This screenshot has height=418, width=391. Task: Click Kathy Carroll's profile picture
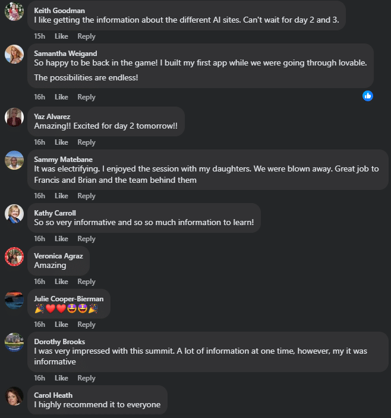(x=14, y=214)
